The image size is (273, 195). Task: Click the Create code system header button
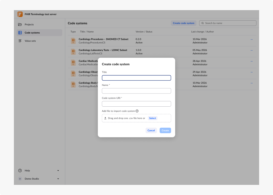184,23
